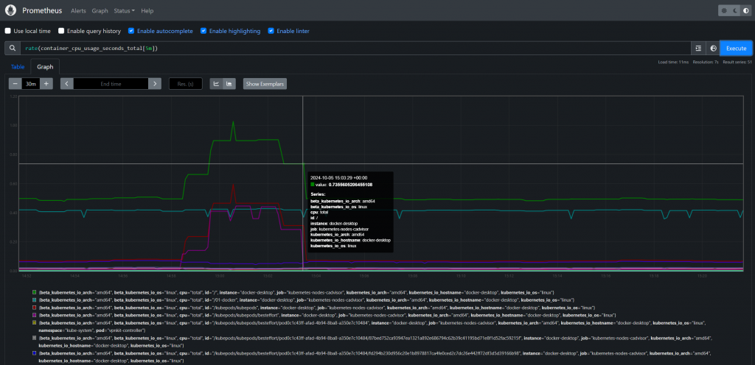
Task: Toggle teal legend swatch for id="/01-docker"
Action: (x=34, y=300)
